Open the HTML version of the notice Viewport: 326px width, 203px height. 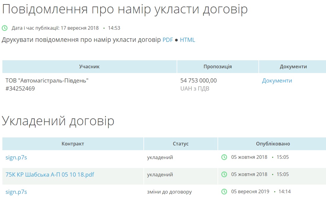tap(187, 40)
